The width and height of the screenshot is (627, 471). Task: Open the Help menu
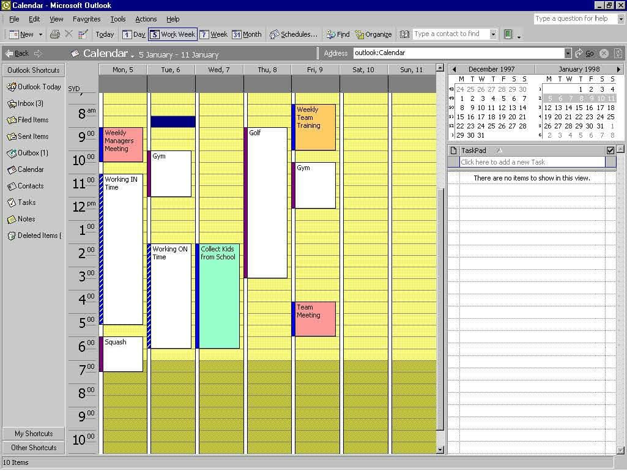173,19
